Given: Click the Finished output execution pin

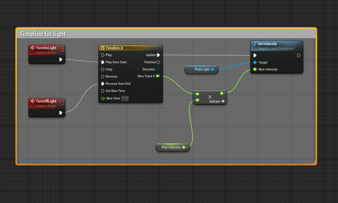Looking at the screenshot, I should pos(158,62).
